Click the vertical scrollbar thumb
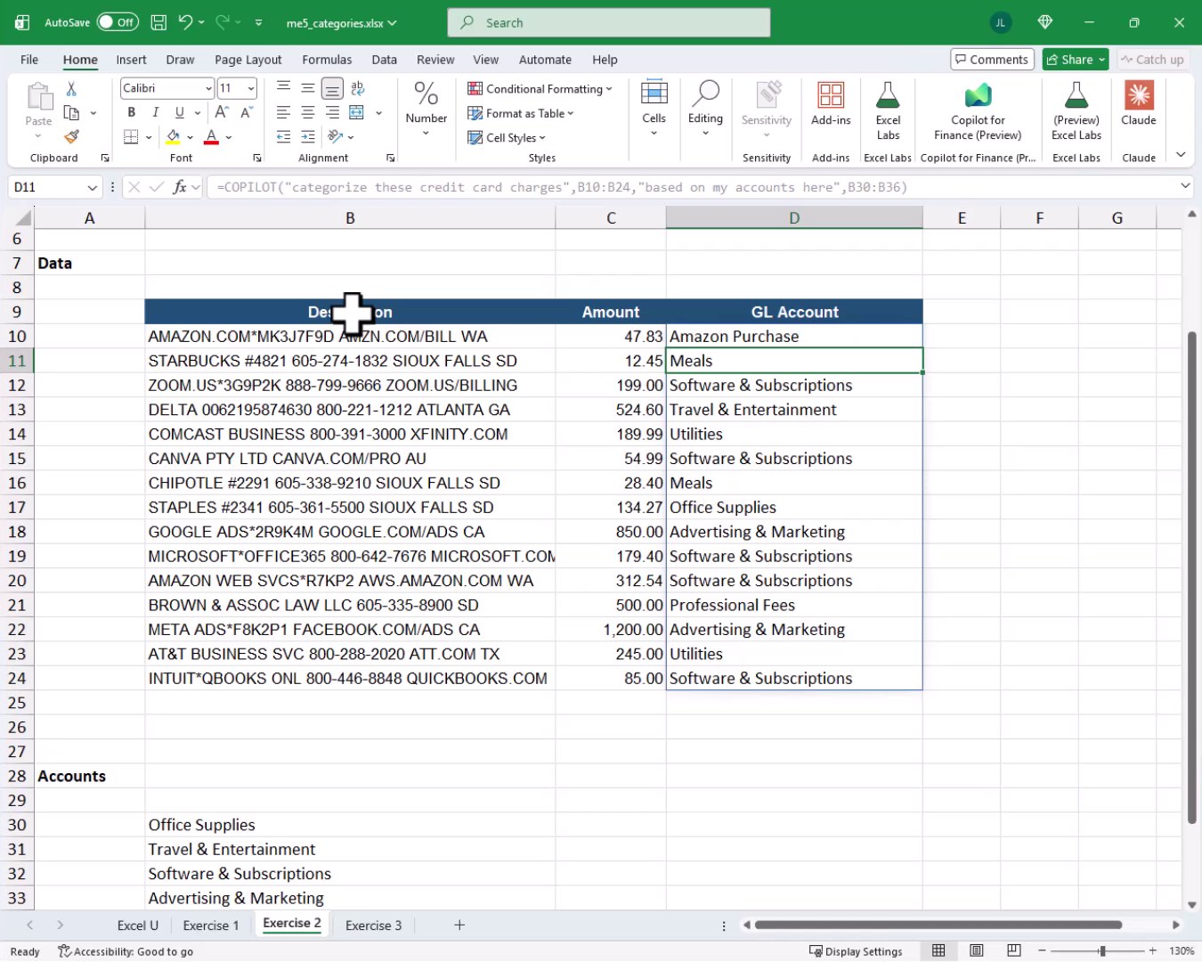The width and height of the screenshot is (1202, 962). tap(1191, 577)
